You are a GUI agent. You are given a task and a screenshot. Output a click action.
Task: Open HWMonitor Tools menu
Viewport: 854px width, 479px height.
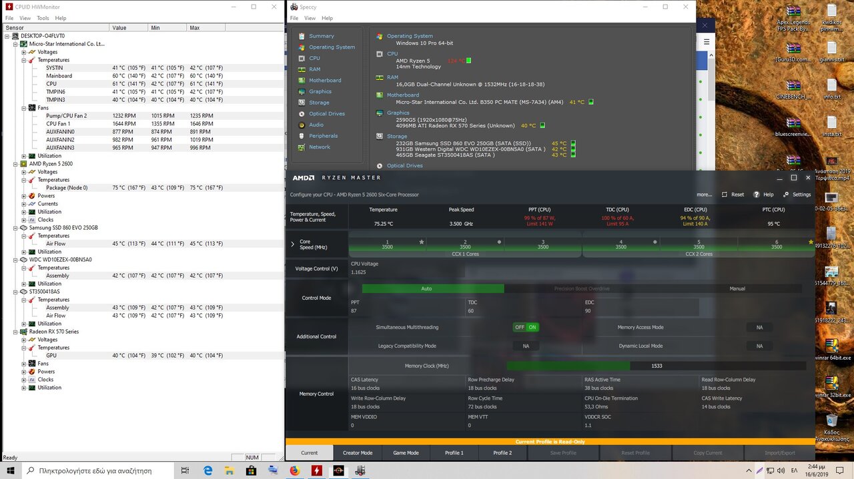tap(43, 18)
